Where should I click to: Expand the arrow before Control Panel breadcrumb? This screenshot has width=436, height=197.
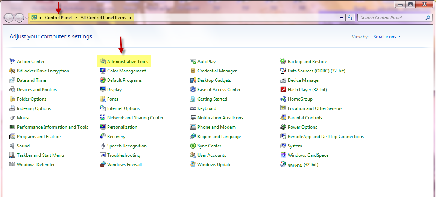(41, 18)
